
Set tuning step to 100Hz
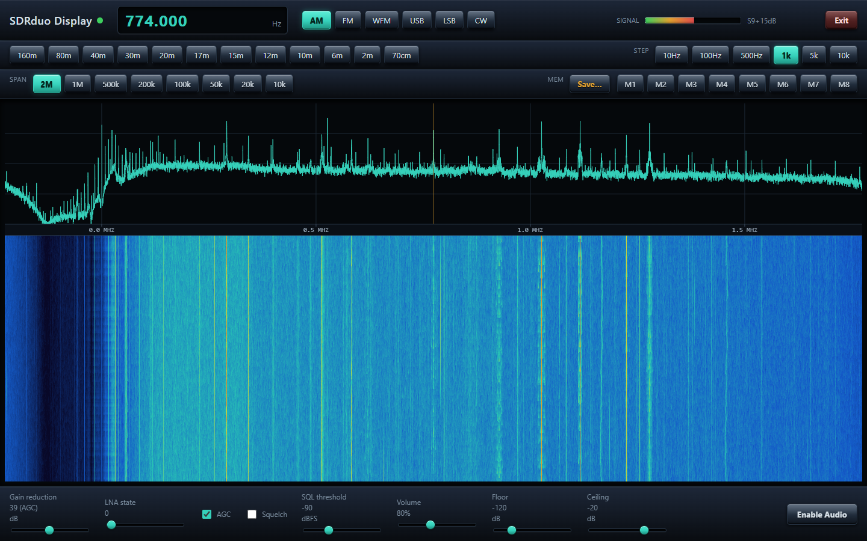(x=710, y=55)
